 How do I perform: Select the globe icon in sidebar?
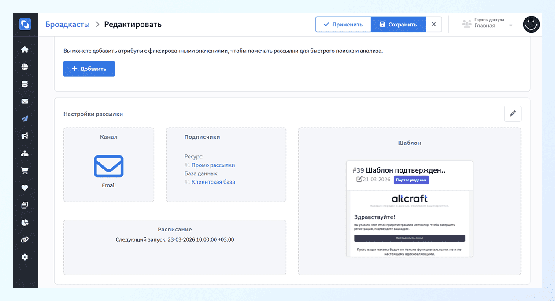pyautogui.click(x=25, y=66)
